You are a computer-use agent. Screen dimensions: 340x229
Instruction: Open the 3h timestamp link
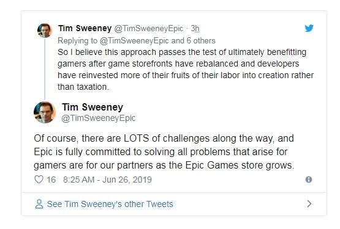195,29
